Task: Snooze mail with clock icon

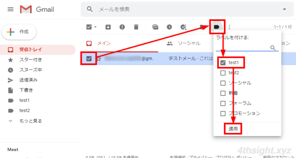Action: click(x=169, y=27)
